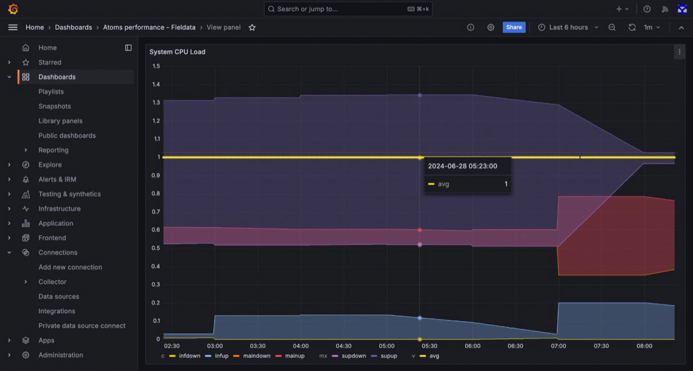Click the Share button

click(514, 27)
